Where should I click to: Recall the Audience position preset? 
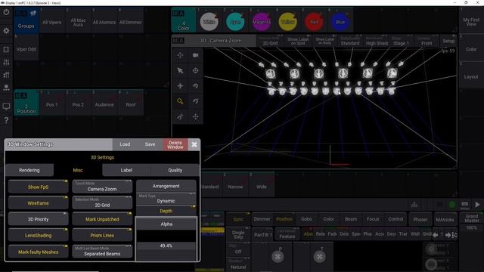tap(104, 104)
